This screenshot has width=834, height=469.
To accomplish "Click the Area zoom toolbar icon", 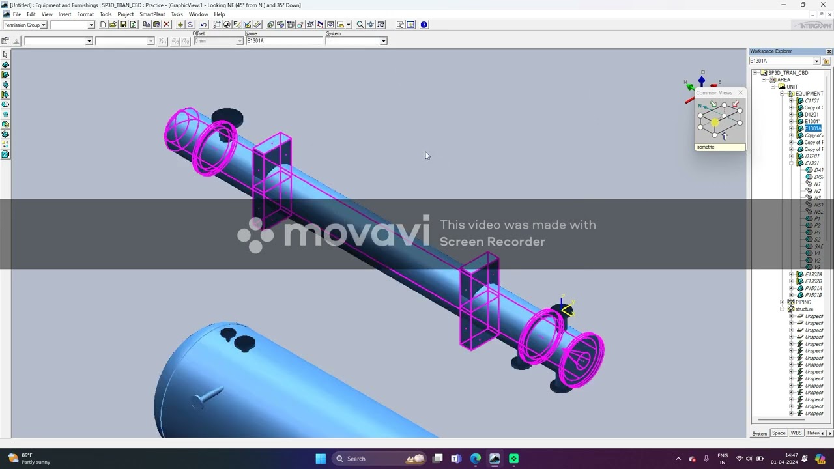I will [381, 25].
